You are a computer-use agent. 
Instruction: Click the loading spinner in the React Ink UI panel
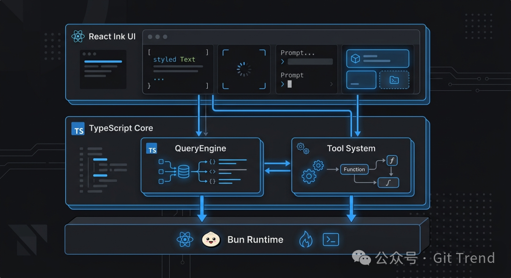244,69
